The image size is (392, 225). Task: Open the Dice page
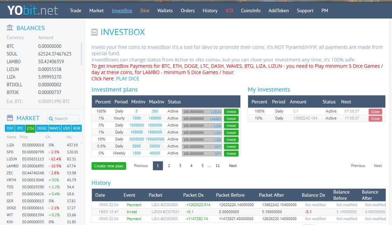click(x=145, y=10)
